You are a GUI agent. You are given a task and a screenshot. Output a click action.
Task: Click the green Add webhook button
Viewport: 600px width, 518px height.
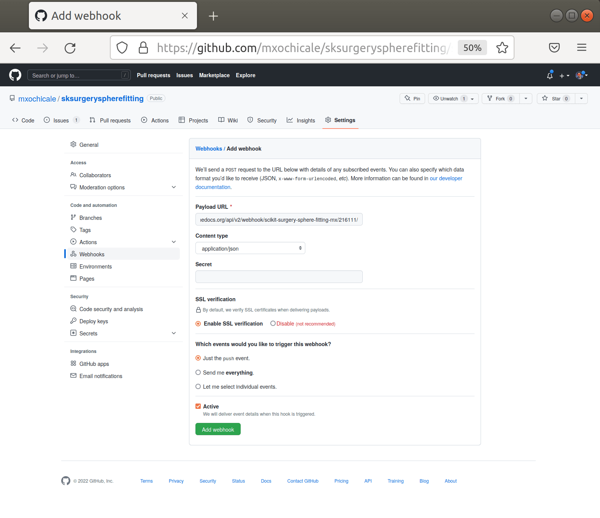[x=218, y=429]
